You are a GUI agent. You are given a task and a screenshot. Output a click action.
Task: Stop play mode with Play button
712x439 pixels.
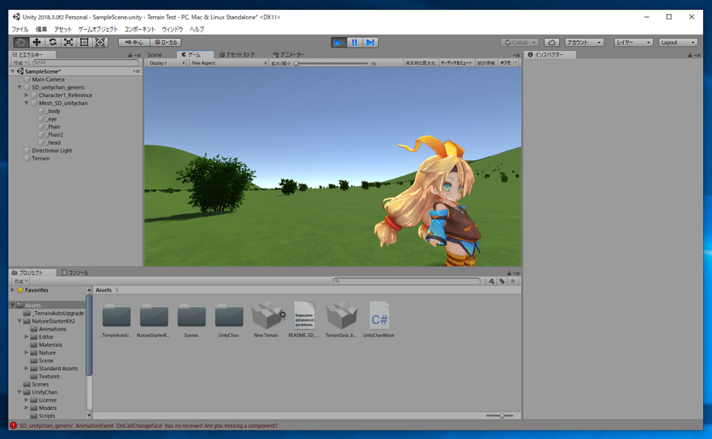(x=339, y=42)
